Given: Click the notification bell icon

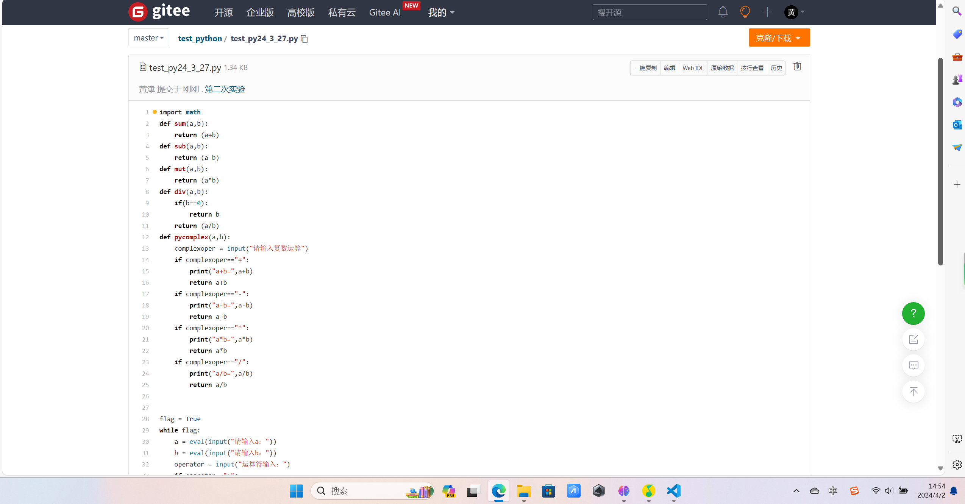Looking at the screenshot, I should point(723,12).
